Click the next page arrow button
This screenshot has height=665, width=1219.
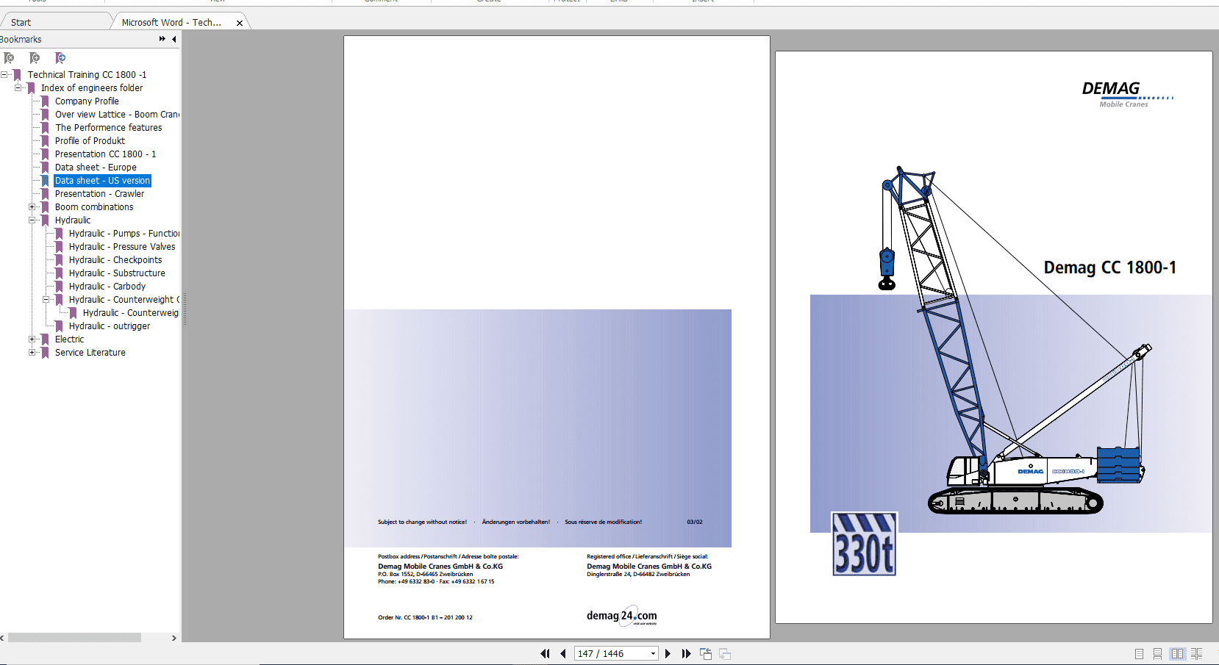(x=668, y=653)
